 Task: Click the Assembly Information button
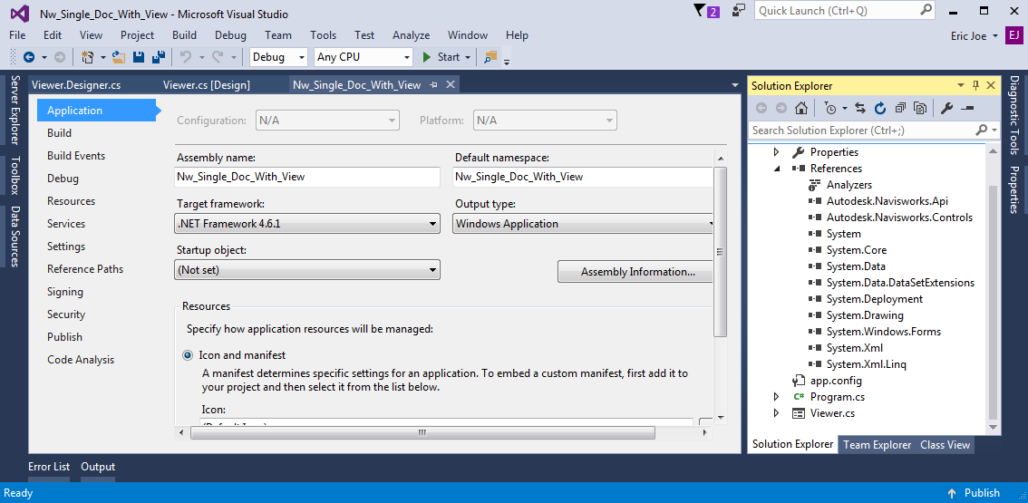(x=635, y=272)
